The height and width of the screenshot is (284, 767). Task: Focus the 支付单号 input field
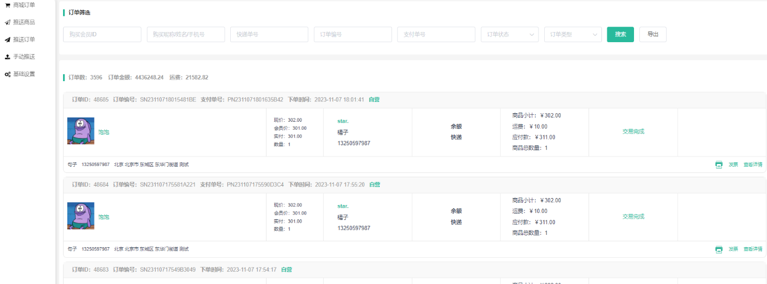[x=436, y=35]
